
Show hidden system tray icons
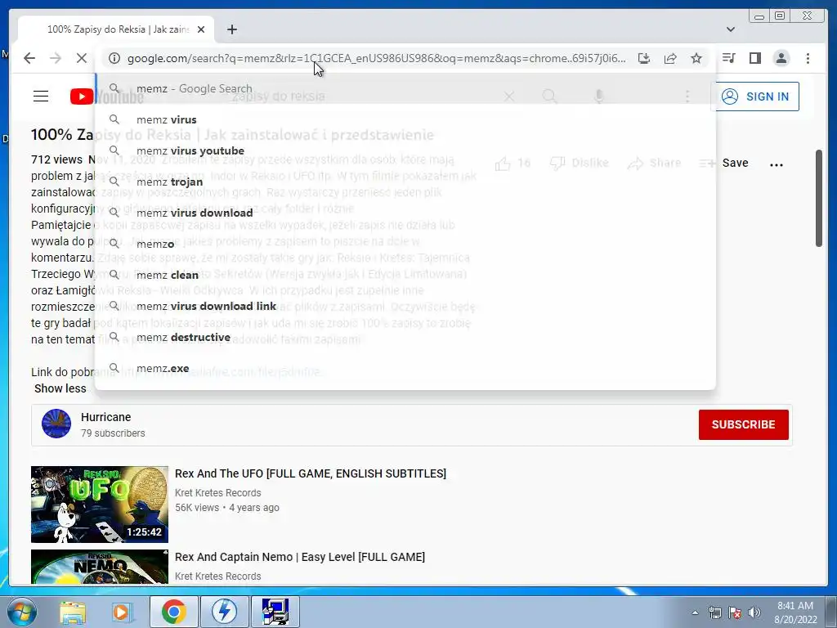tap(695, 613)
